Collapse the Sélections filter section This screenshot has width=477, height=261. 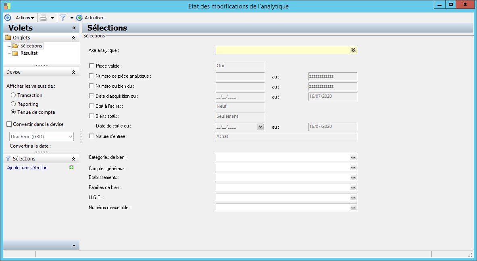(x=73, y=159)
